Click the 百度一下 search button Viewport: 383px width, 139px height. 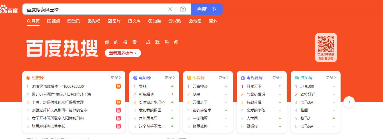click(x=206, y=9)
